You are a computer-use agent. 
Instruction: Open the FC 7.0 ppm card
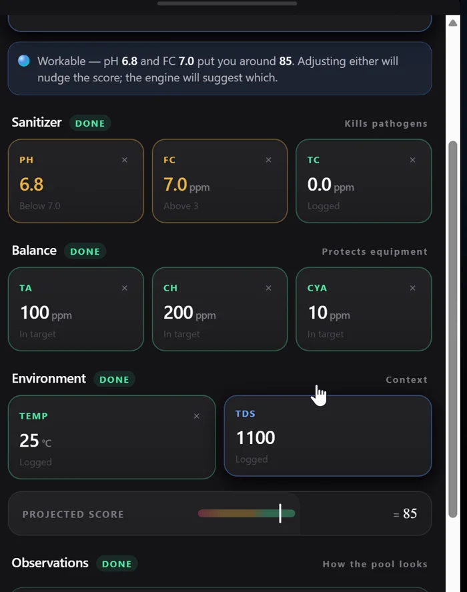(220, 181)
